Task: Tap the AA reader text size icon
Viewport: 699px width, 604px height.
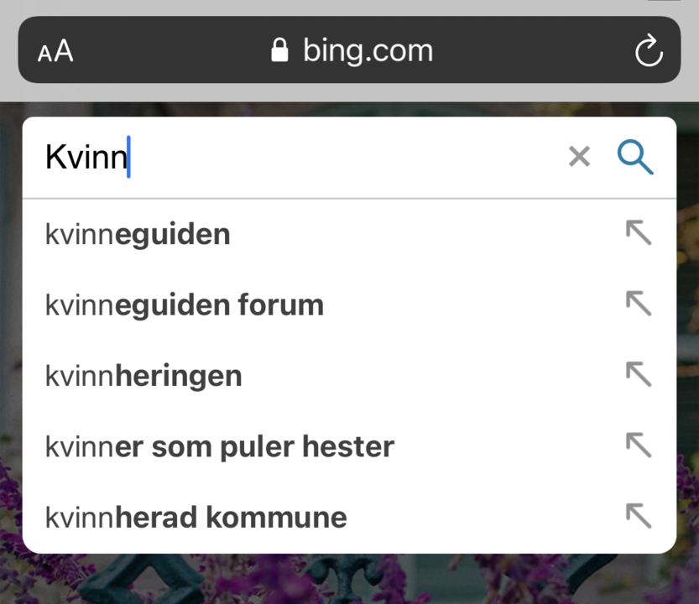Action: click(55, 50)
